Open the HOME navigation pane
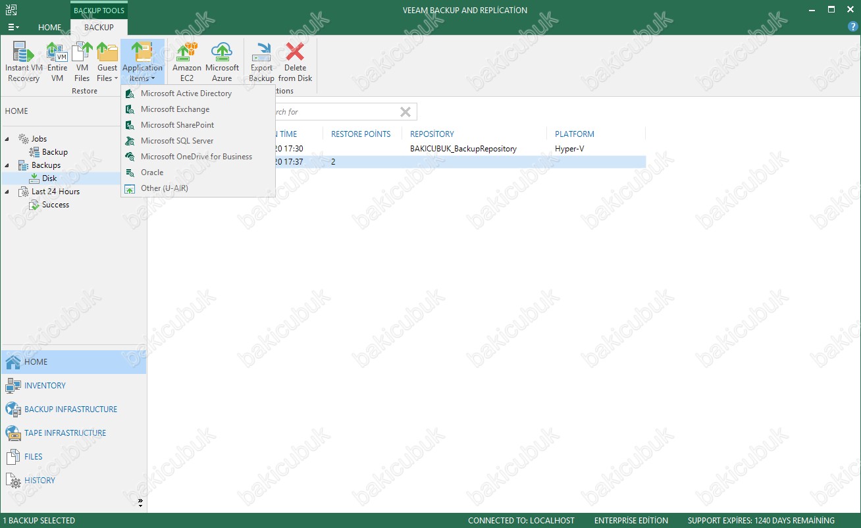 (73, 362)
